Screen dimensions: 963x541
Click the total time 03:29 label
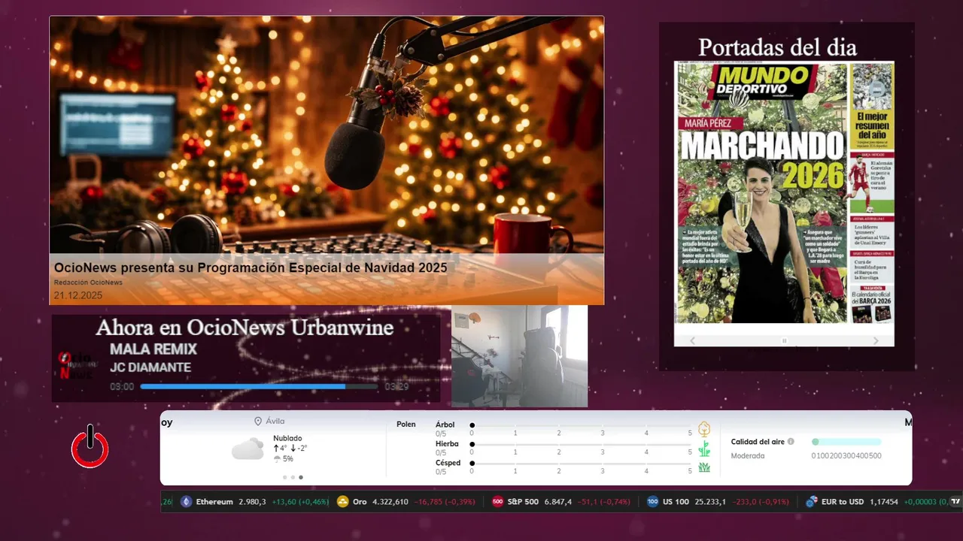[x=396, y=387]
